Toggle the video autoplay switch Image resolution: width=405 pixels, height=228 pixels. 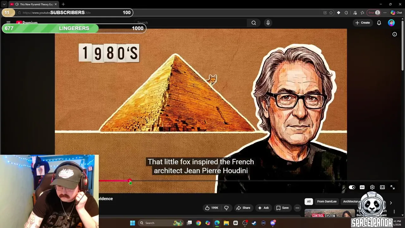pos(352,187)
